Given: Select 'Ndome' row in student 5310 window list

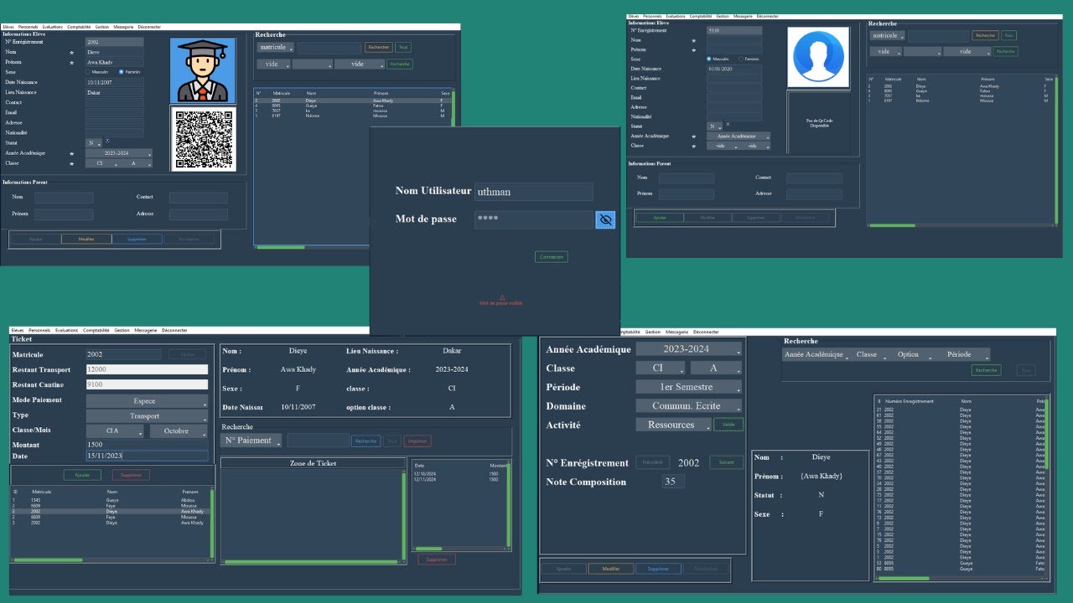Looking at the screenshot, I should [959, 100].
